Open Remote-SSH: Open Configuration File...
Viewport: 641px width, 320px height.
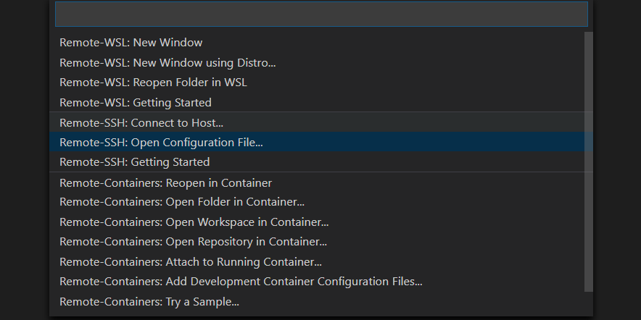pos(321,142)
